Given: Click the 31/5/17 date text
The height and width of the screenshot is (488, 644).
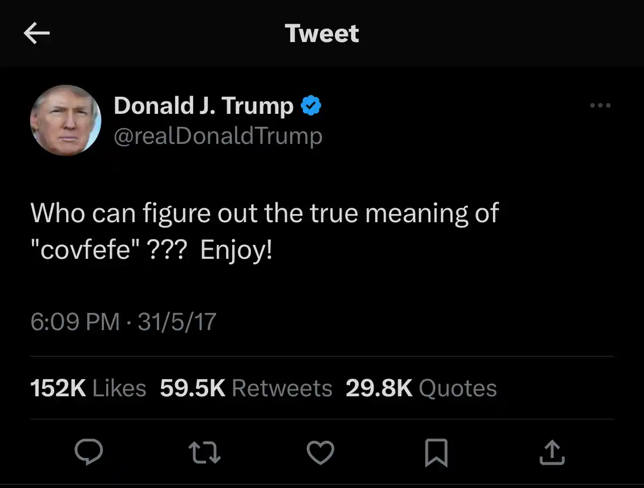Looking at the screenshot, I should (177, 322).
